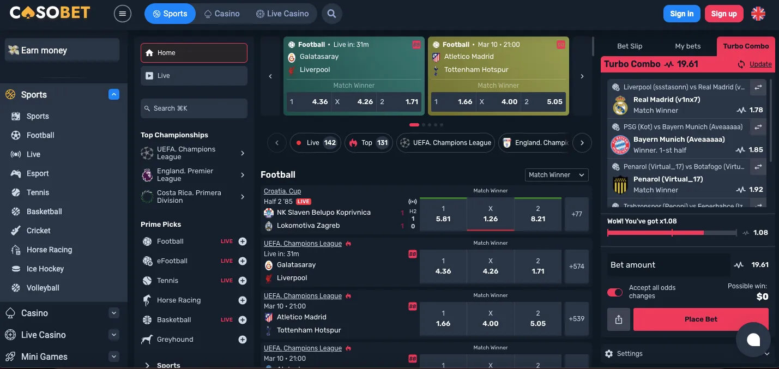This screenshot has width=779, height=369.
Task: Open the hamburger menu next to the logo
Action: click(122, 14)
